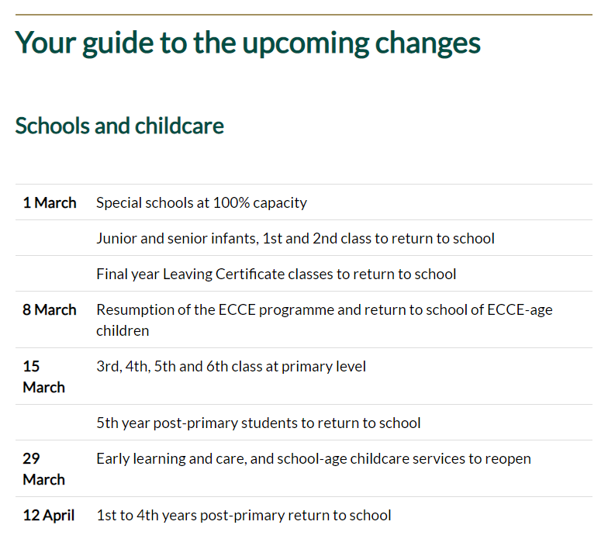Click the "1 March" date cell
This screenshot has width=608, height=556.
tap(50, 203)
